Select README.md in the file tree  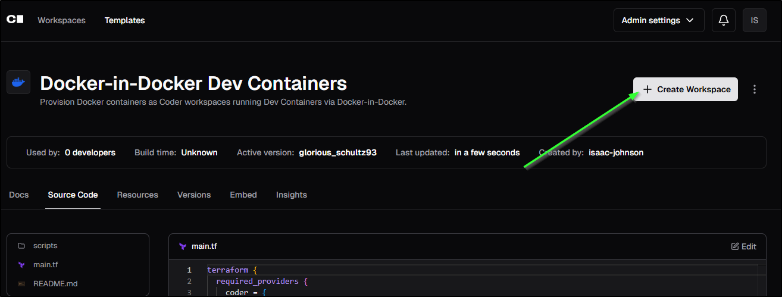[x=55, y=283]
